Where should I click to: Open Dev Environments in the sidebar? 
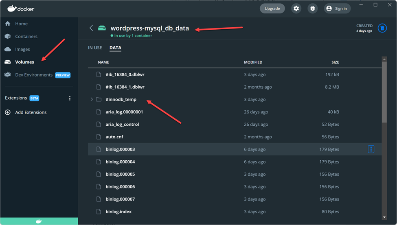(34, 75)
